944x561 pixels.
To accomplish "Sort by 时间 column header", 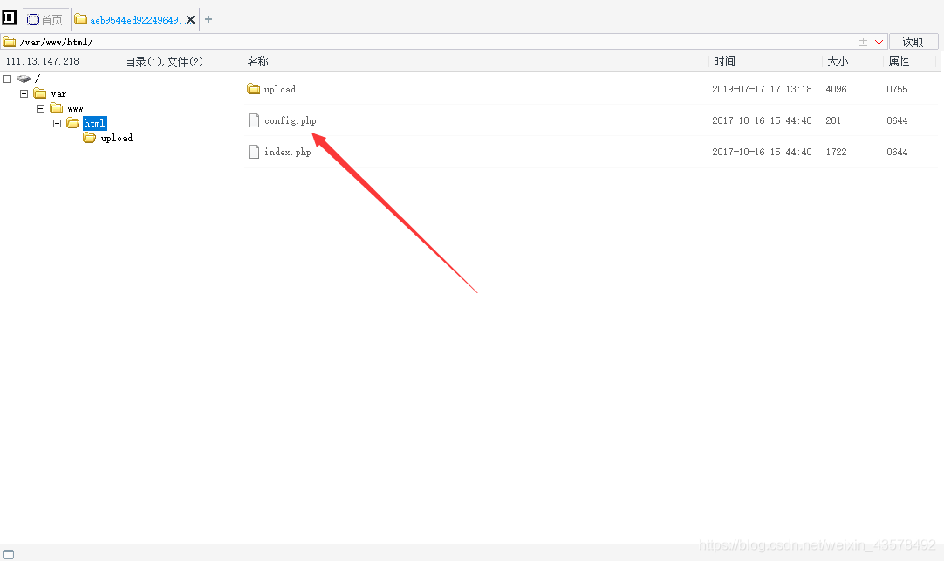I will click(724, 61).
